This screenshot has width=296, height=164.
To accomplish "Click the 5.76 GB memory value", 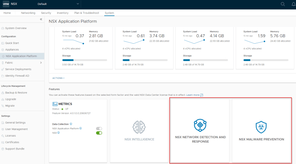I will 278,36.
